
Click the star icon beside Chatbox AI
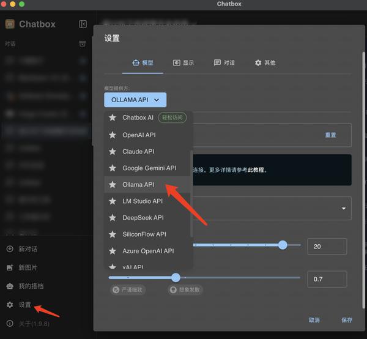coord(112,117)
